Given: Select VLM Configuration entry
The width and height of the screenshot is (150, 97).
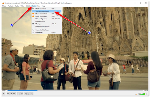Looking at the screenshot, I should [47, 19].
